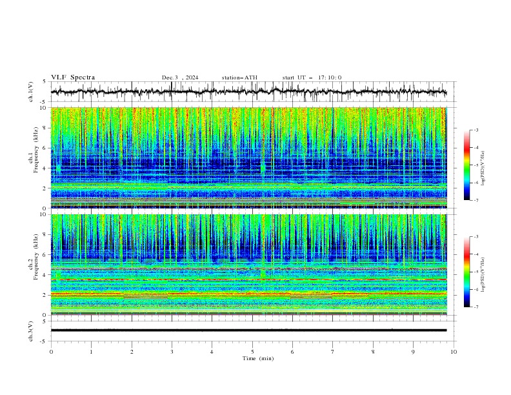This screenshot has width=511, height=395.
Task: Click time axis tick label '8'
Action: click(373, 352)
